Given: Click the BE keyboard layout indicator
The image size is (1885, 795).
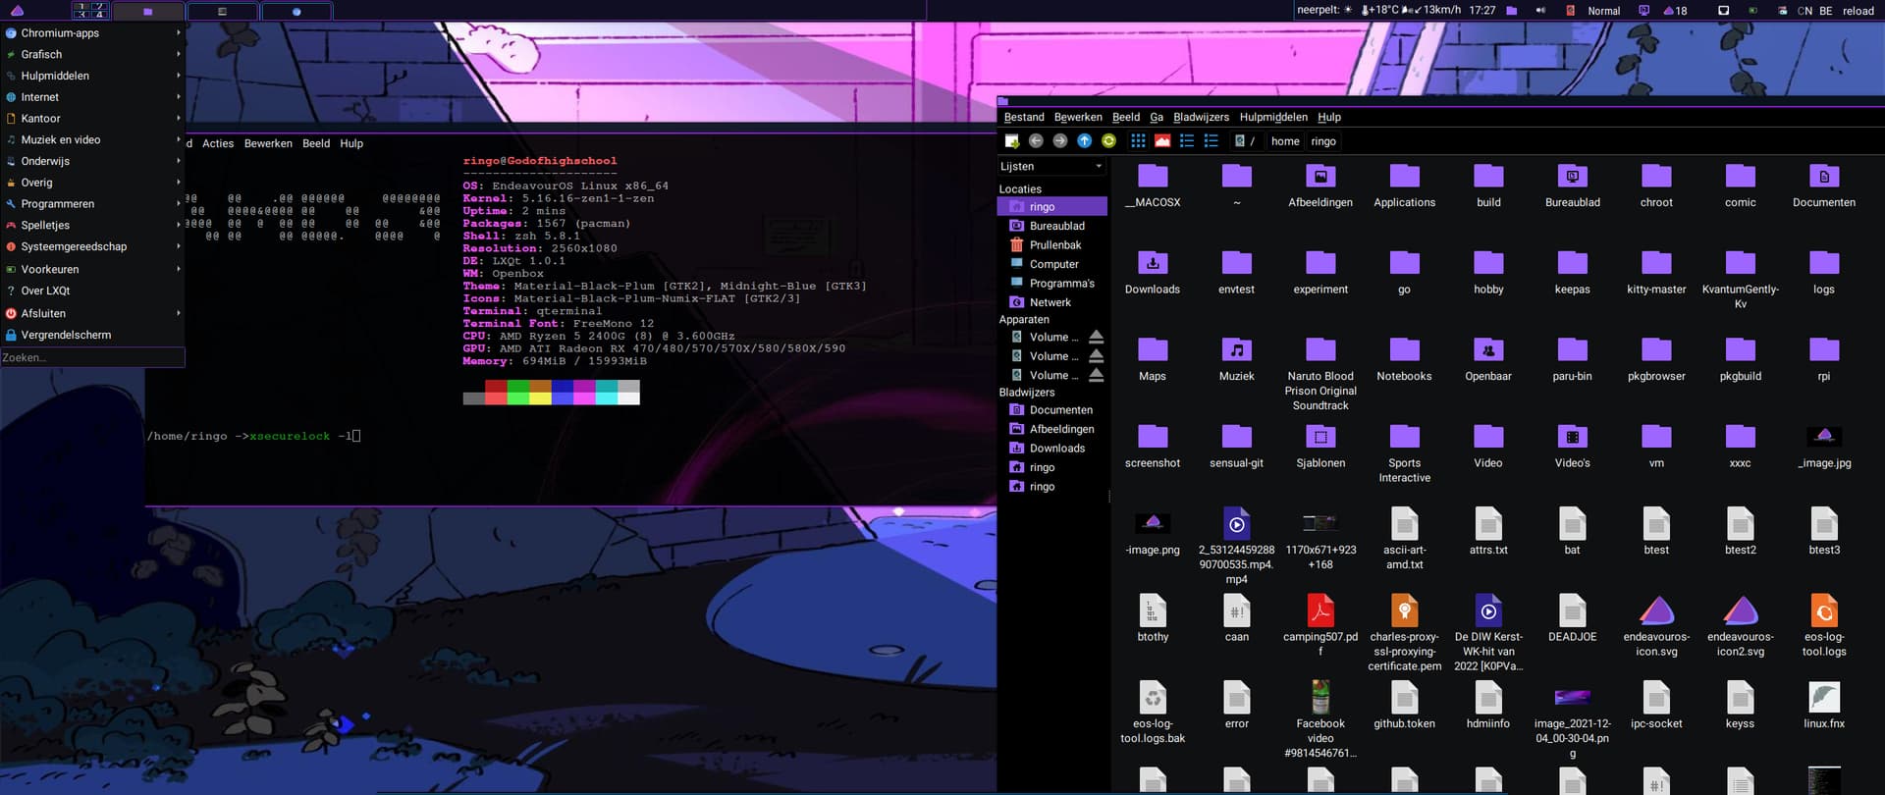Looking at the screenshot, I should pyautogui.click(x=1826, y=11).
